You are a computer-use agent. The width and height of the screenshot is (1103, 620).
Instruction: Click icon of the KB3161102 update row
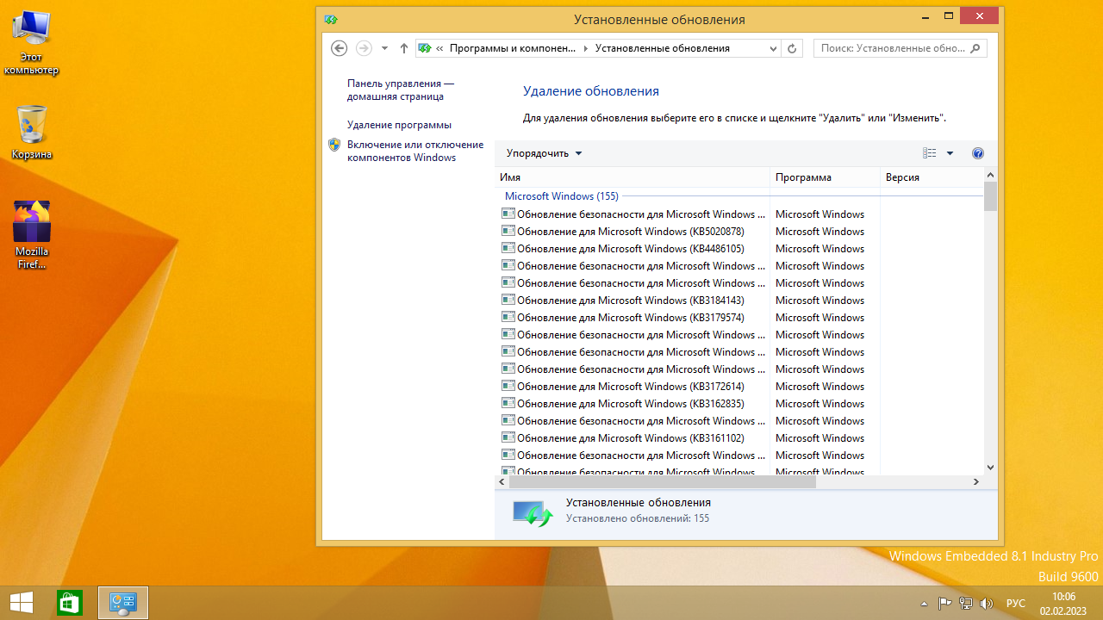pos(508,437)
